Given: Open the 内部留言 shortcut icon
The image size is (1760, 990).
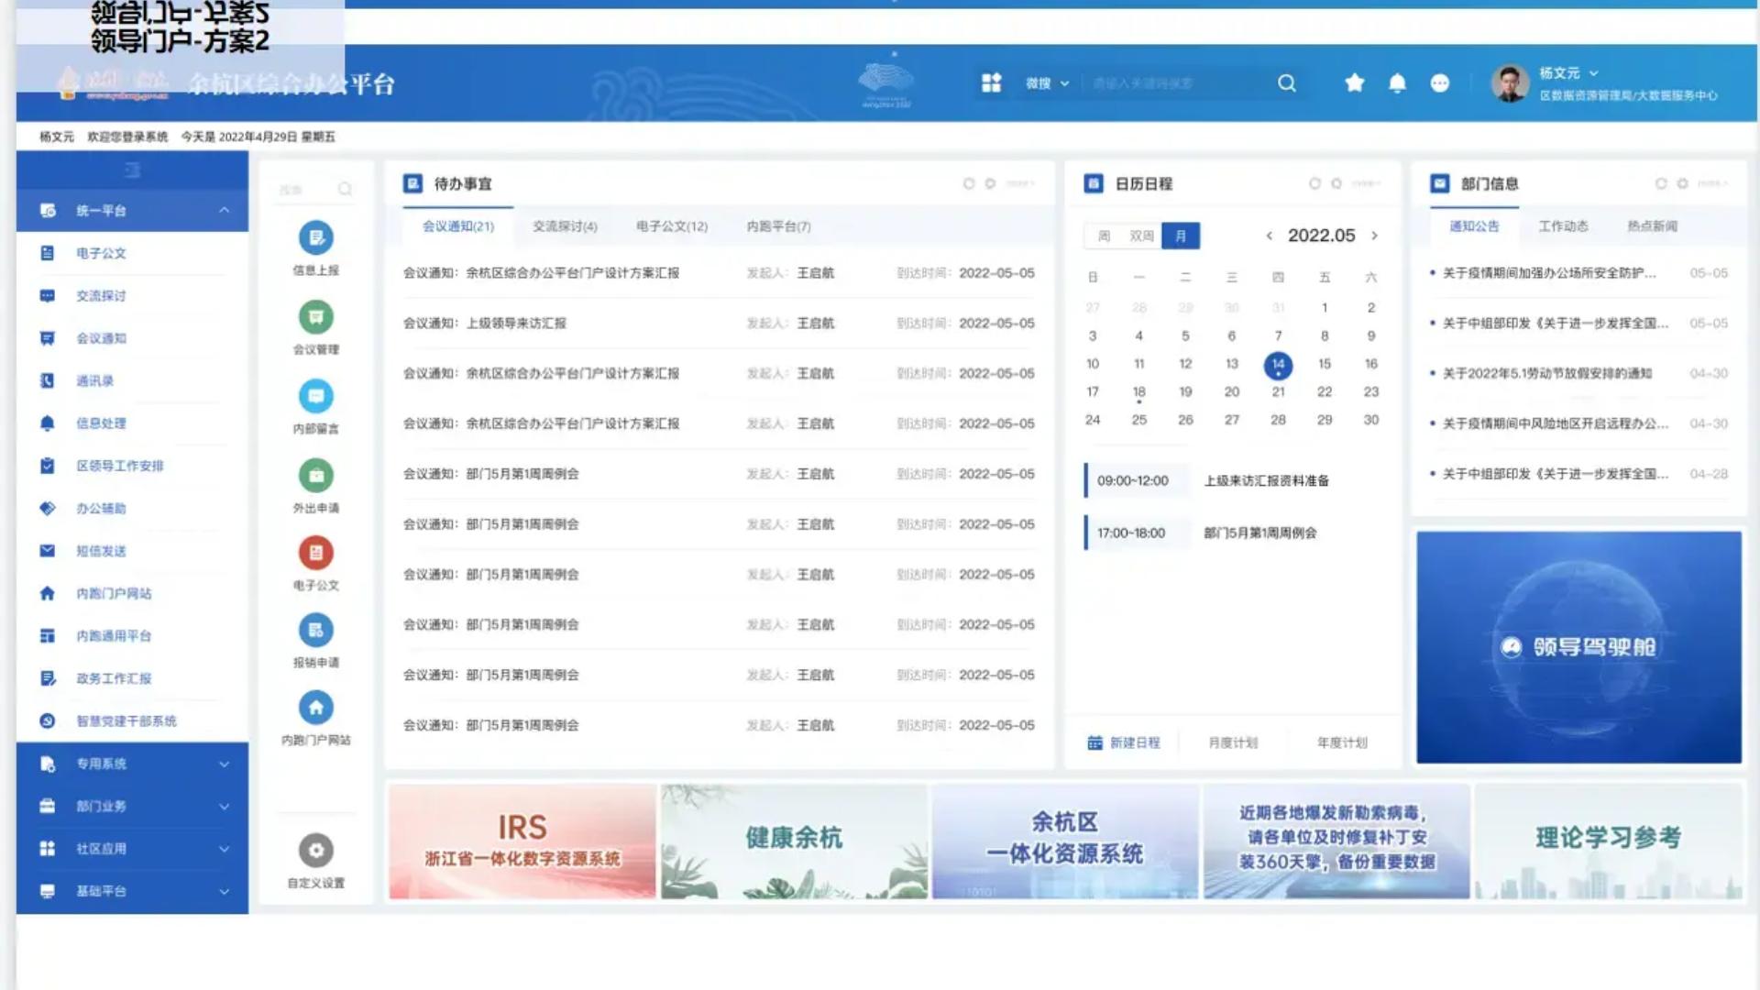Looking at the screenshot, I should (316, 396).
